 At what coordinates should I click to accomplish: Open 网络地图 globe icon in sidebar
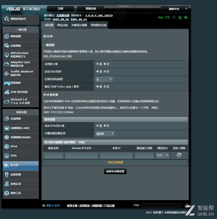tap(7, 36)
